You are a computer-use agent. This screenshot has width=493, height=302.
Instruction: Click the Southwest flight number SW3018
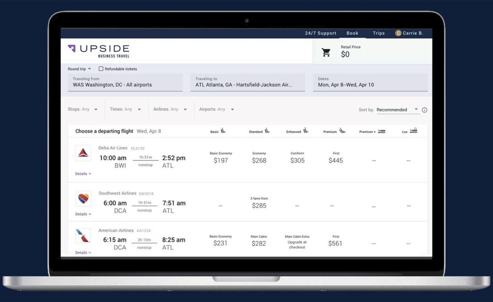pos(146,194)
